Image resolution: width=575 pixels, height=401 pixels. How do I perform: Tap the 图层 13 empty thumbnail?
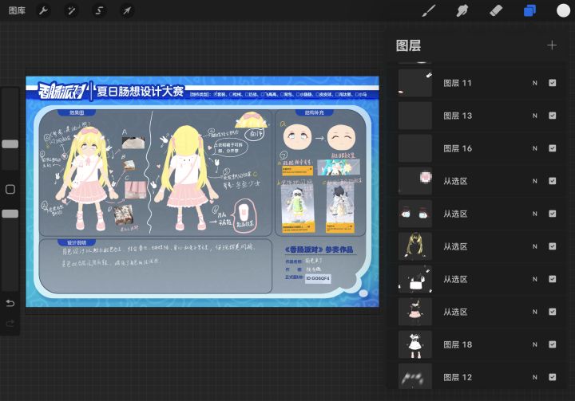tap(415, 116)
